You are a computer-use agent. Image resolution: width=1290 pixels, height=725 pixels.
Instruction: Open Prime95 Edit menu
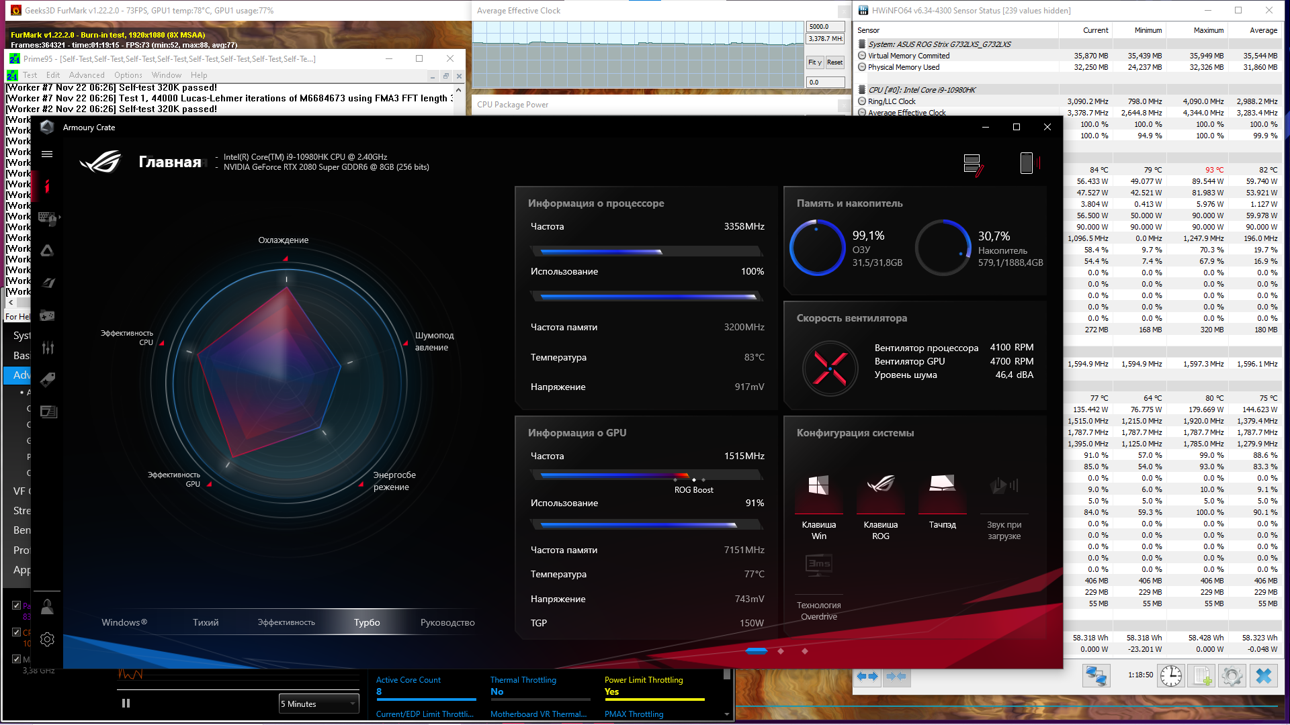[x=53, y=75]
